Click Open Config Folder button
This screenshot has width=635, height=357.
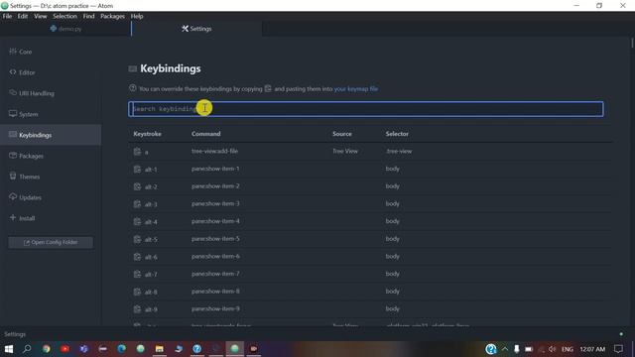[x=51, y=242]
